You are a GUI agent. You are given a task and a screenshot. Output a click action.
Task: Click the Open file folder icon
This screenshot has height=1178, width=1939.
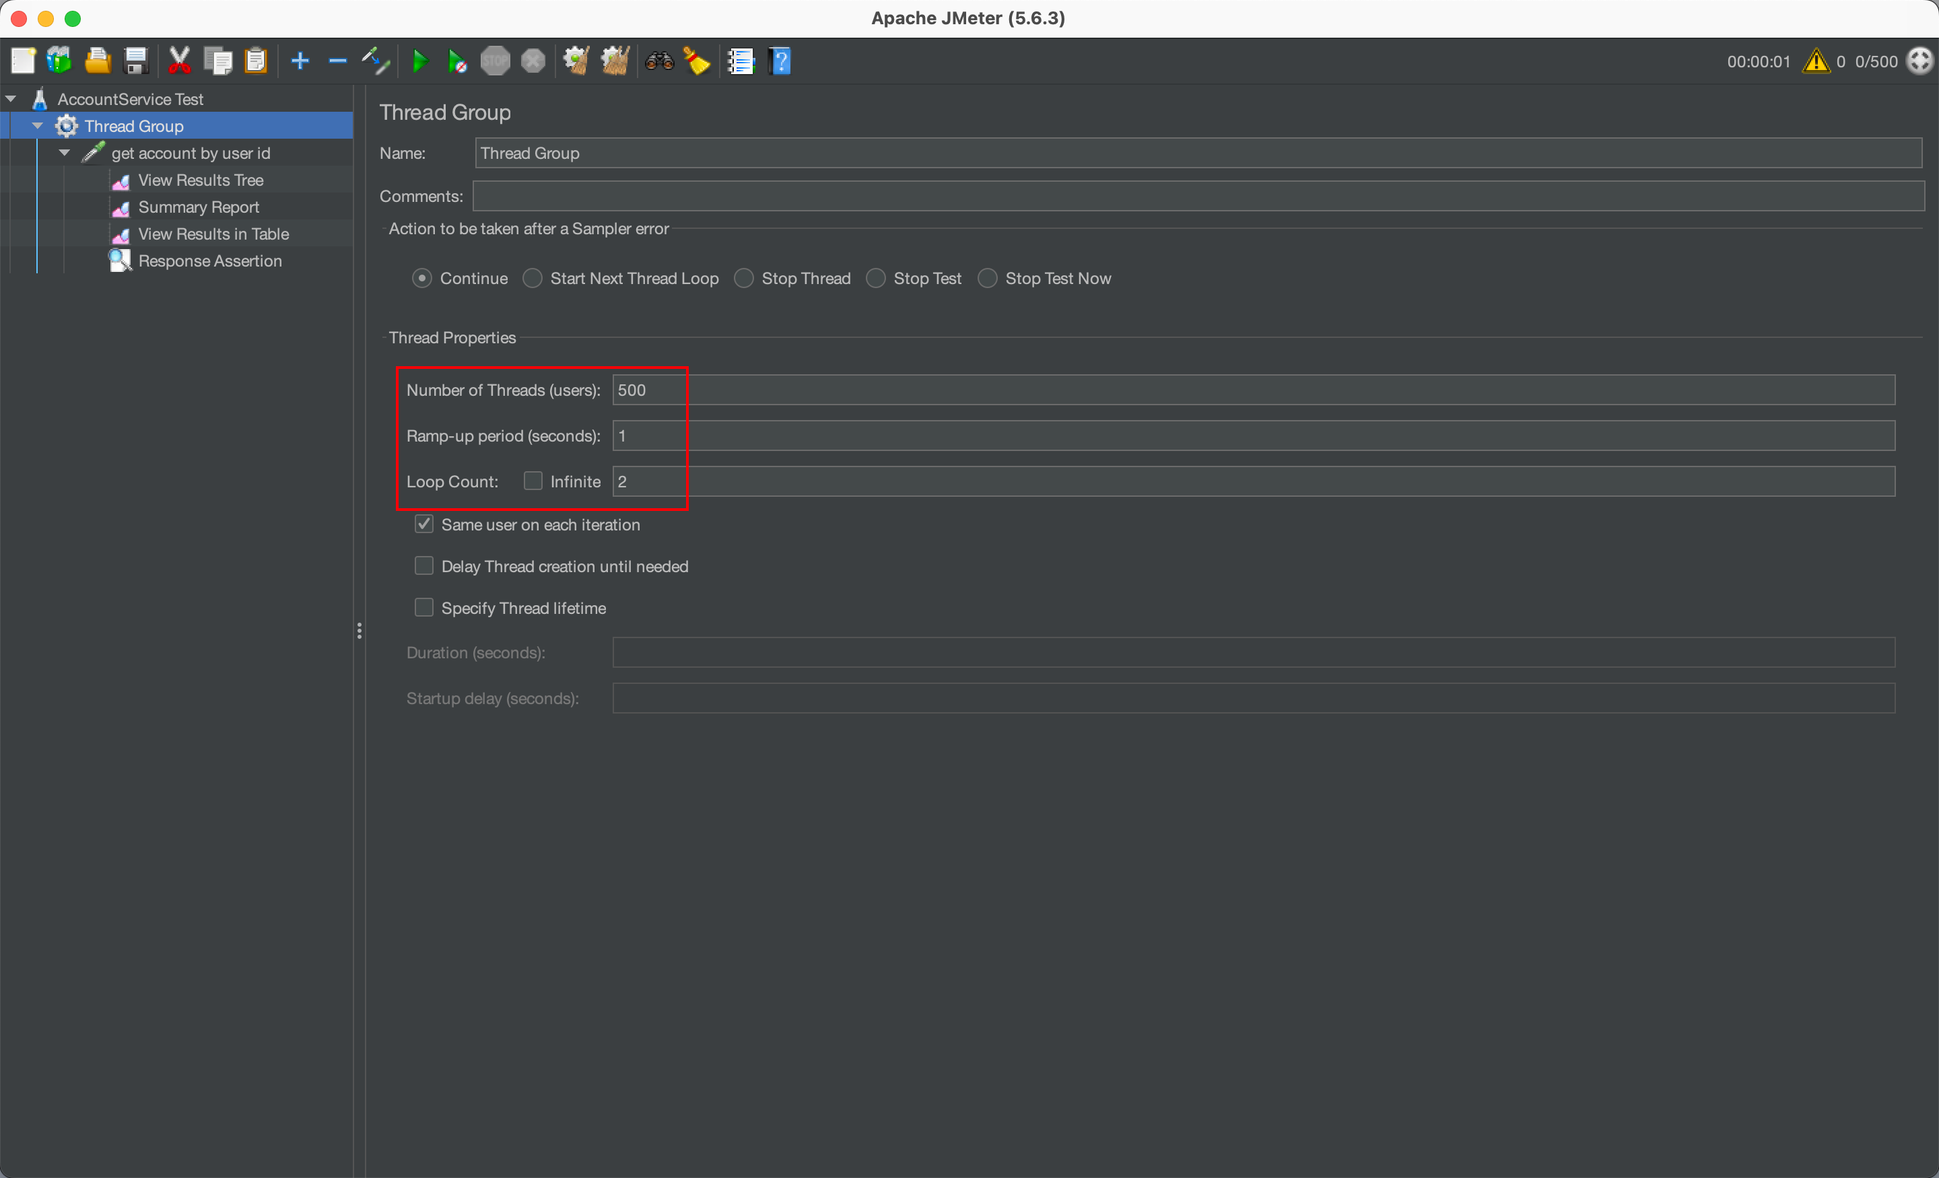(98, 61)
